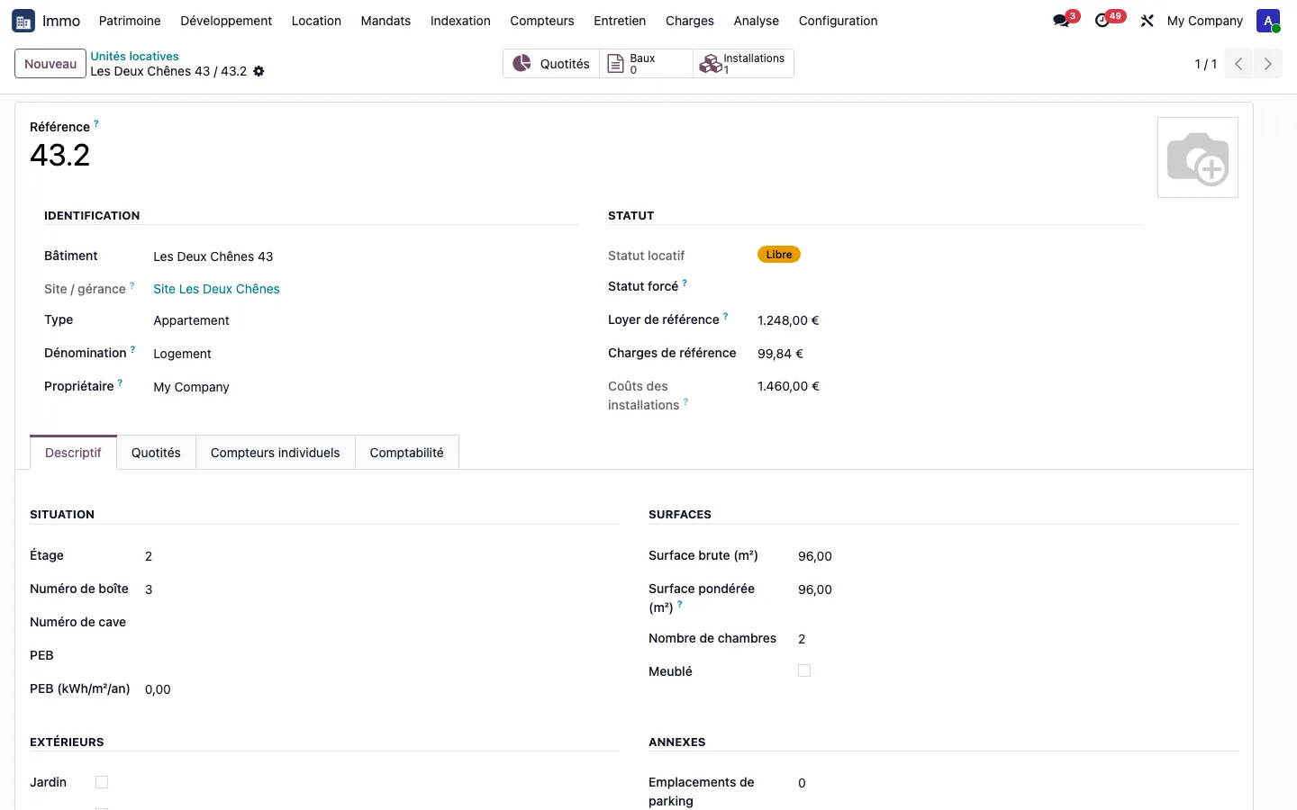Open the Installations cubes smart button
This screenshot has height=810, width=1297.
(x=743, y=64)
